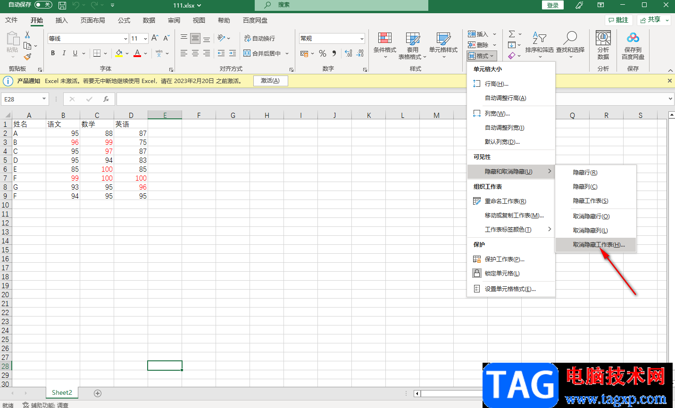Open the underline style dropdown arrow
This screenshot has width=675, height=408.
click(83, 53)
